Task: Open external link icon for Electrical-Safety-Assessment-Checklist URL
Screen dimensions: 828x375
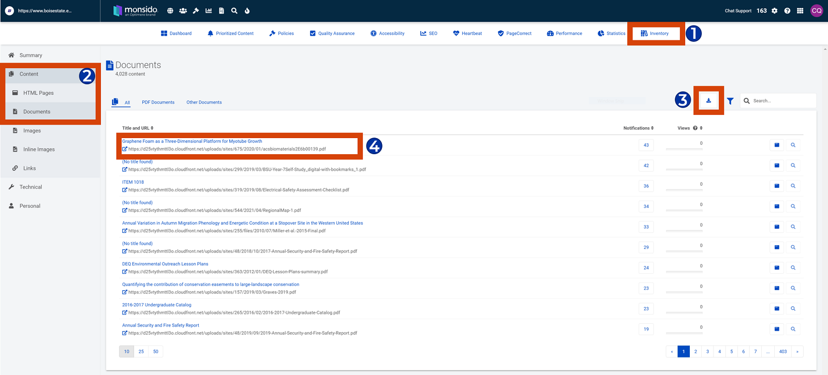Action: [x=125, y=190]
